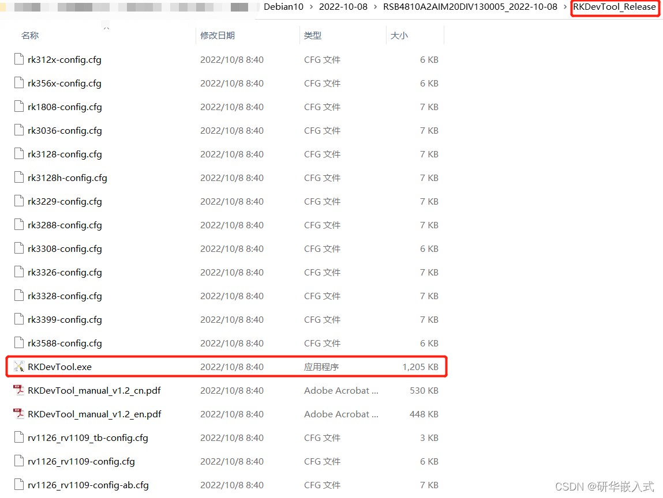Expand chevron after Debian10 in address bar
The width and height of the screenshot is (663, 498).
click(311, 7)
